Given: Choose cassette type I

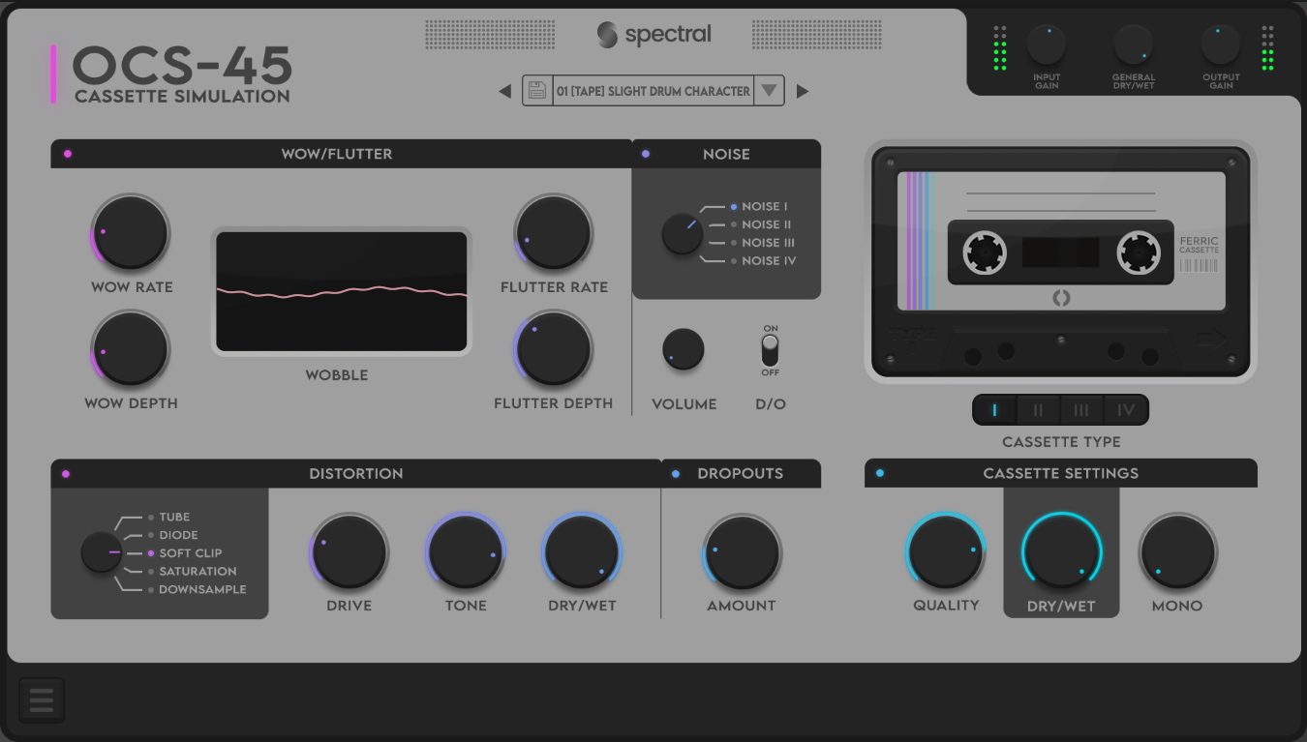Looking at the screenshot, I should [x=995, y=410].
